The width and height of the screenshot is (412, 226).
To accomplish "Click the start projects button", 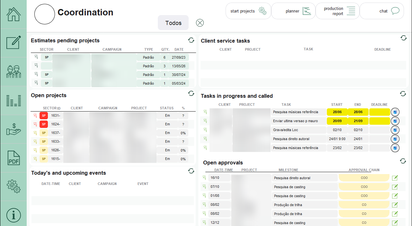I will point(248,11).
